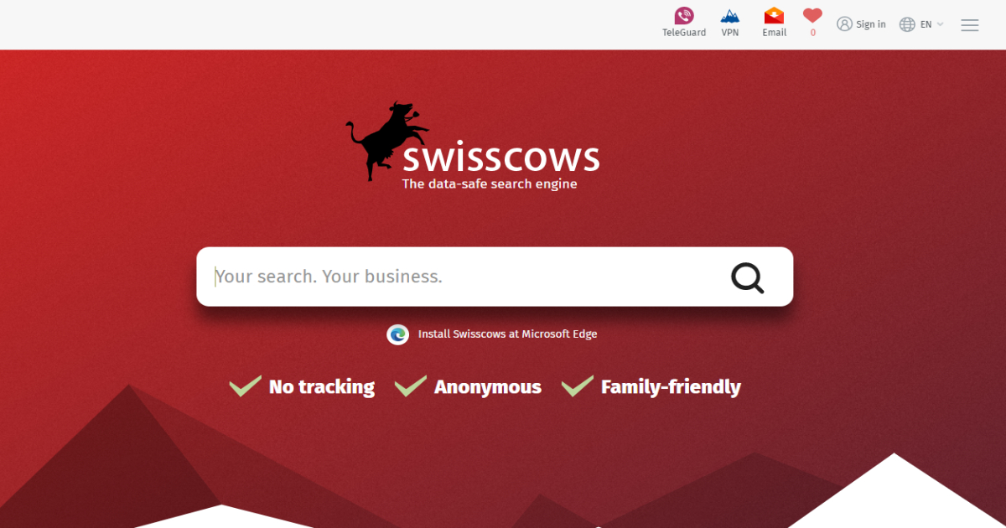Open the VPN mountain icon
The image size is (1006, 528).
(x=730, y=16)
